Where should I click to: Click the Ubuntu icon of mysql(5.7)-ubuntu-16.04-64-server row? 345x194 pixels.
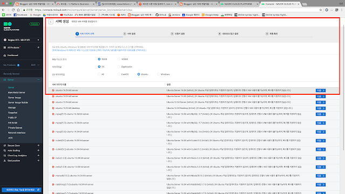[53, 114]
